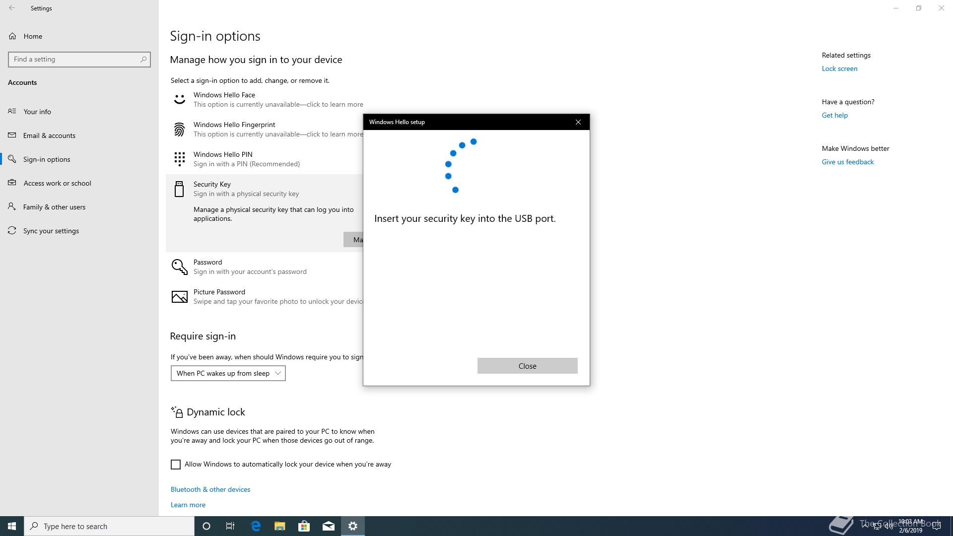This screenshot has height=536, width=953.
Task: Open the require sign-in dropdown
Action: click(x=228, y=373)
